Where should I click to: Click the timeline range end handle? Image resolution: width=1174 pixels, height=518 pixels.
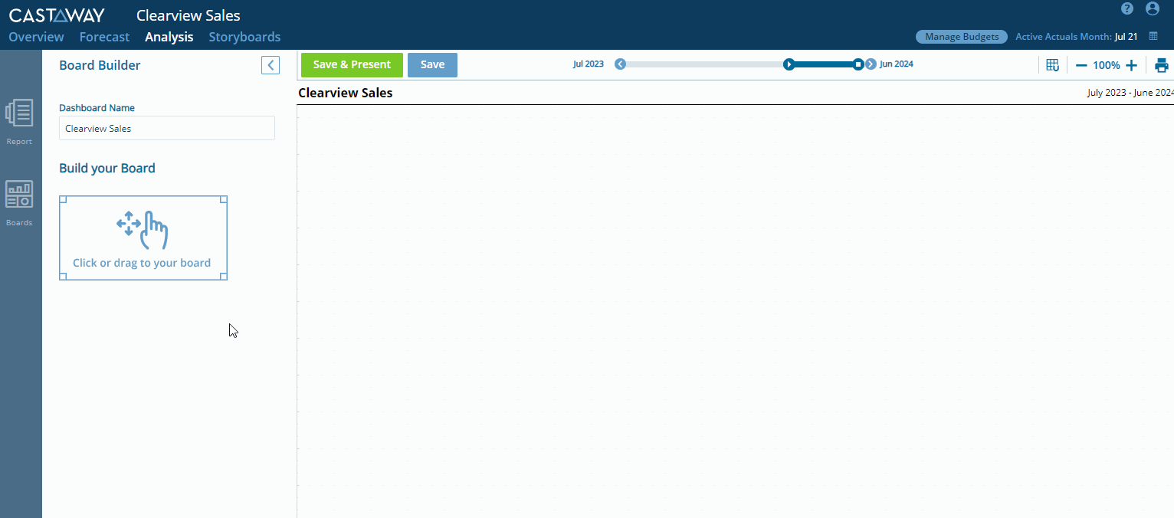tap(859, 64)
